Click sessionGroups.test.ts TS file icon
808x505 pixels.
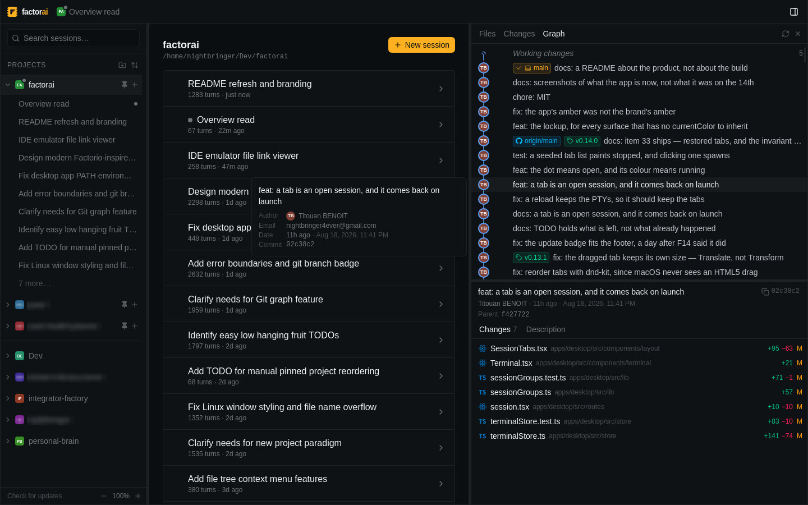tap(483, 378)
